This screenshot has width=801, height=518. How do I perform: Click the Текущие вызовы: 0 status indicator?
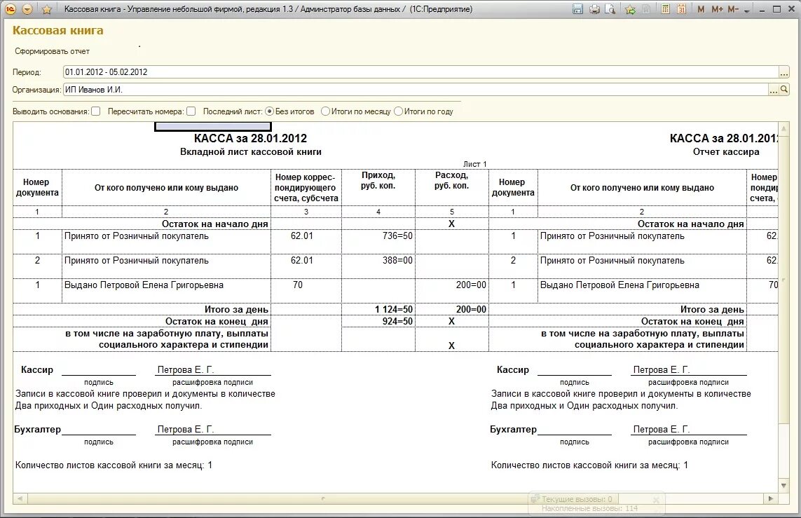coord(577,498)
